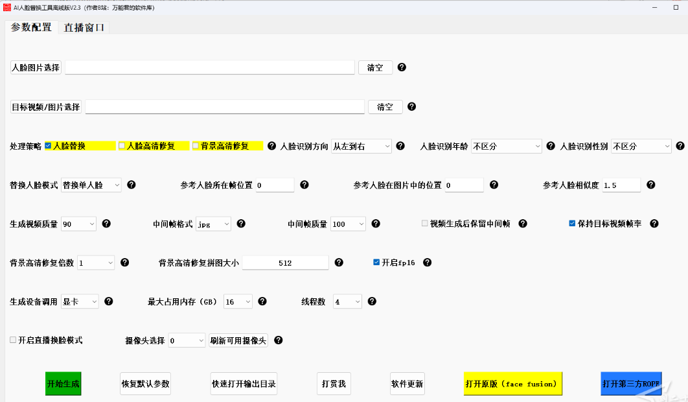688x402 pixels.
Task: Click help icon beside 线程数 dropdown
Action: pos(372,301)
